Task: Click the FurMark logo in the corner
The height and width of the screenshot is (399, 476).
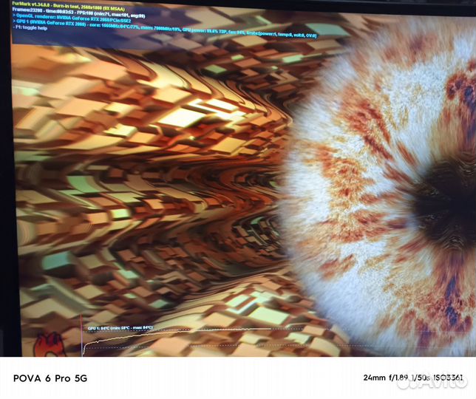Action: tap(50, 344)
